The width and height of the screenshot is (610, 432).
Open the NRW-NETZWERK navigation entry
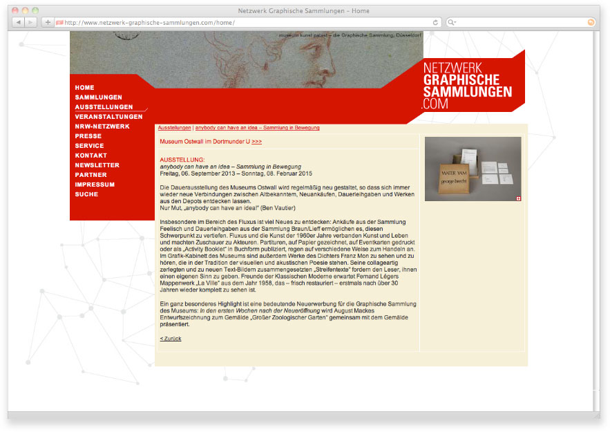(x=102, y=126)
